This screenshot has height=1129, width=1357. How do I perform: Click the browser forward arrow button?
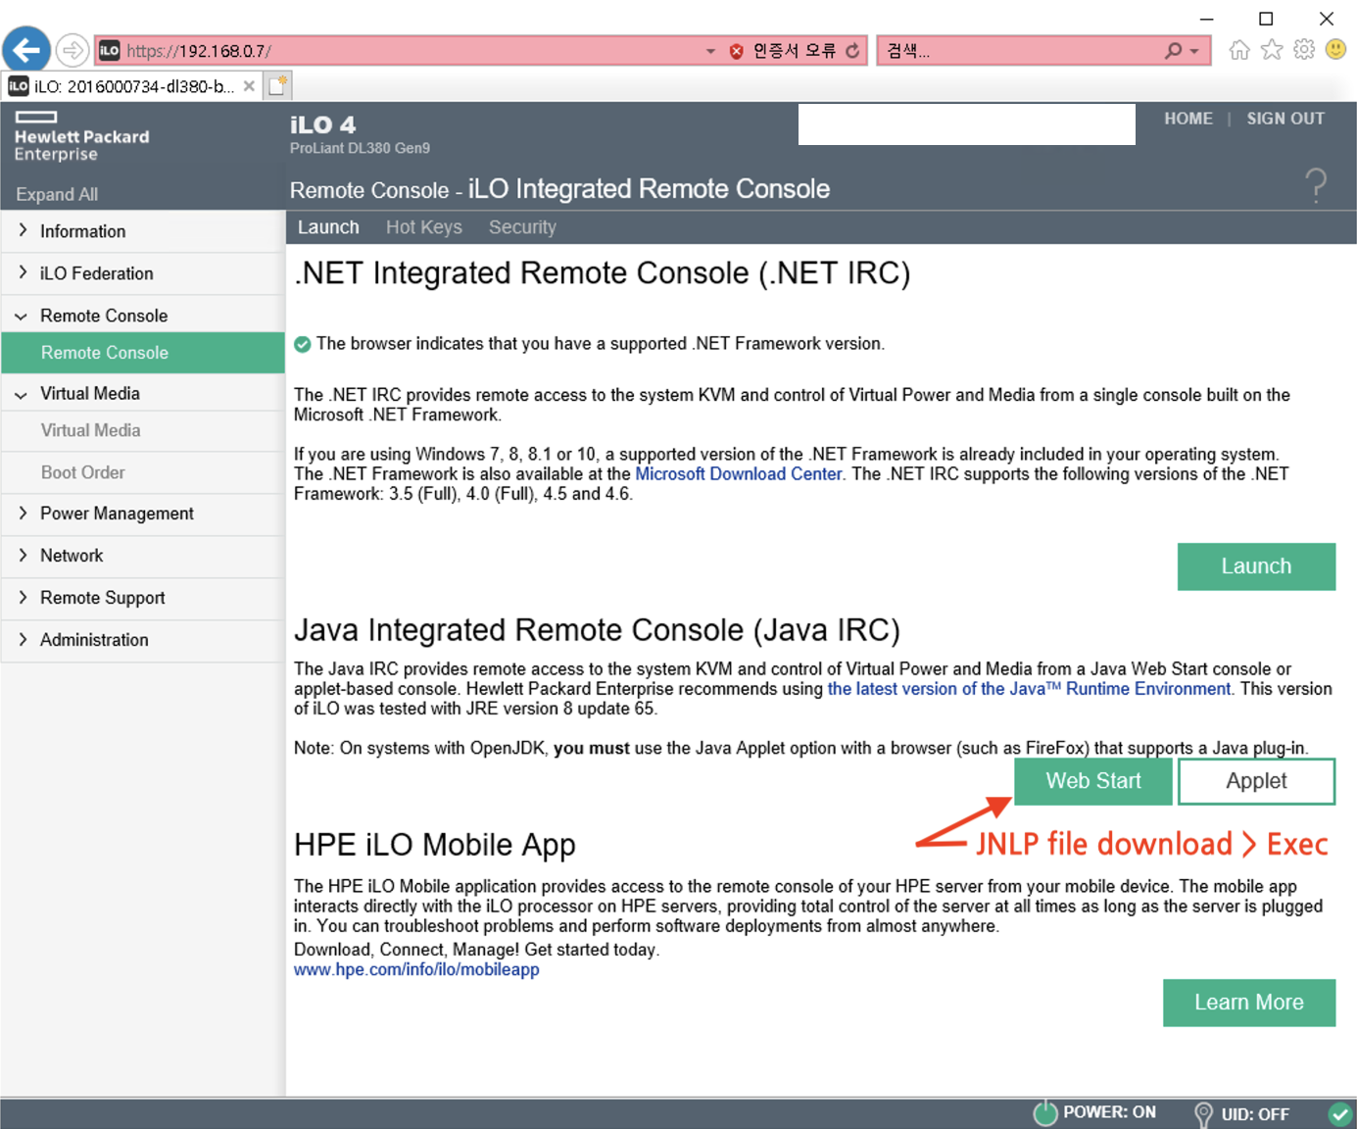coord(72,50)
